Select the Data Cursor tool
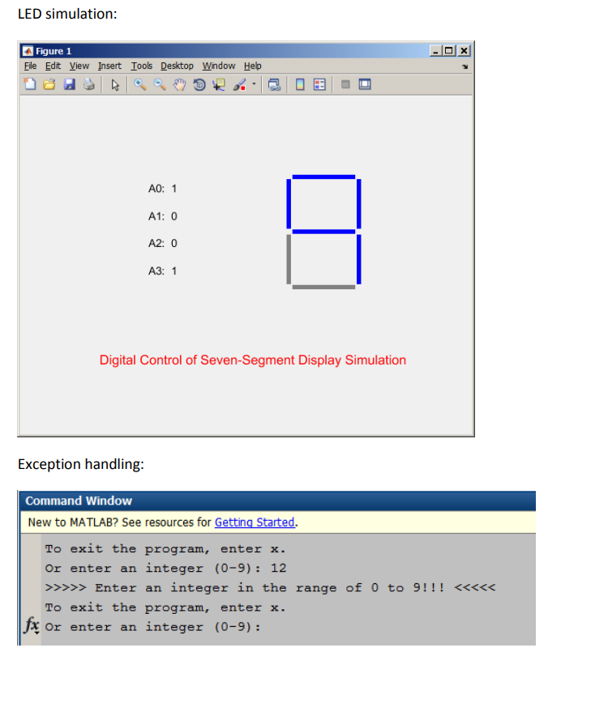Viewport: 608px width, 716px height. pyautogui.click(x=219, y=84)
